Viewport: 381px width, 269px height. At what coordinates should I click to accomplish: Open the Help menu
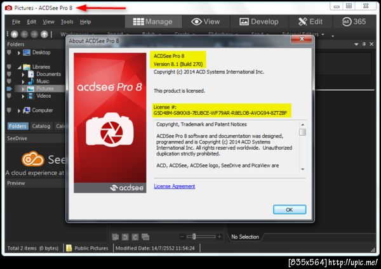[x=86, y=22]
